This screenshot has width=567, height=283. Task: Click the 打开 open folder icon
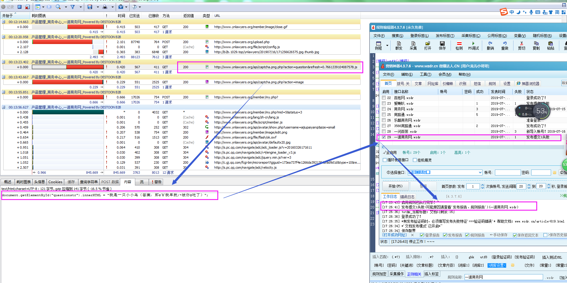click(x=428, y=45)
